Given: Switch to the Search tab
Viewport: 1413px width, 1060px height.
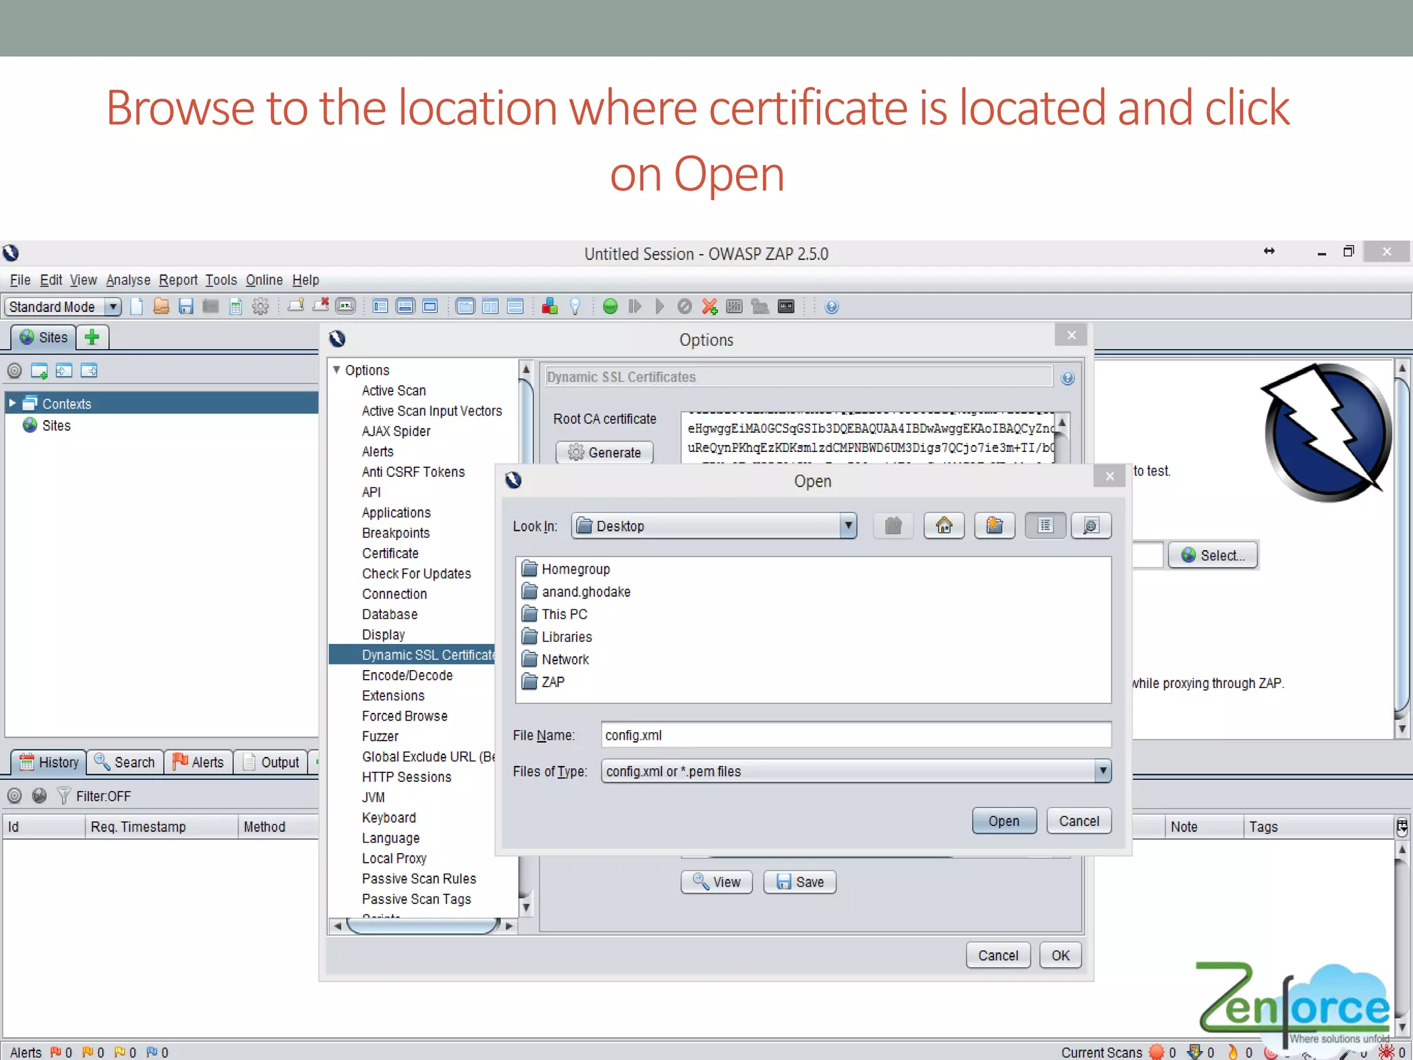Looking at the screenshot, I should (x=126, y=762).
